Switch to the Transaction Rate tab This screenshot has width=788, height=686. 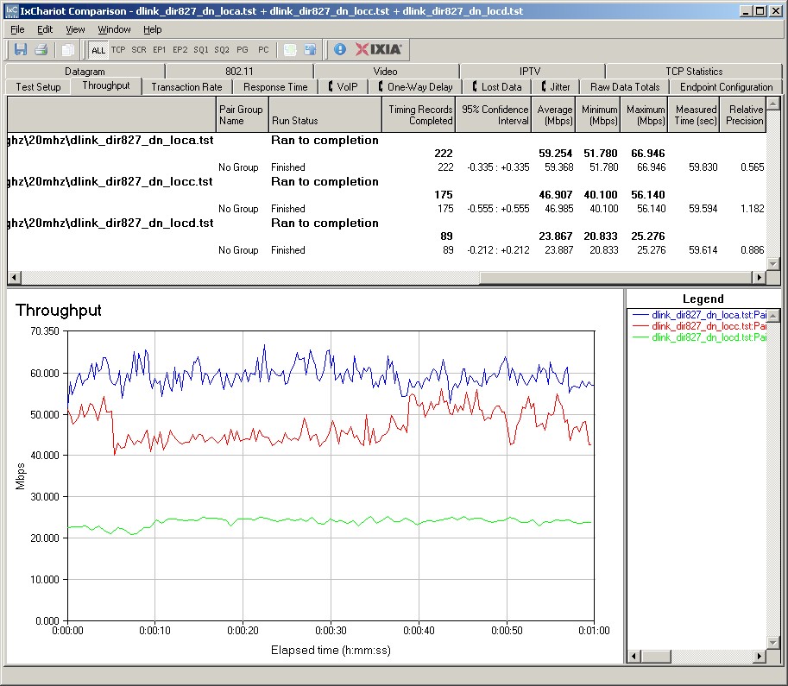click(x=186, y=87)
